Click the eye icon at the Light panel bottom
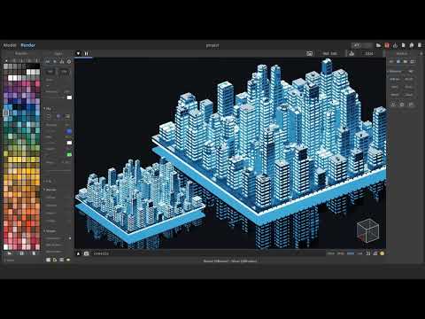 (x=68, y=260)
